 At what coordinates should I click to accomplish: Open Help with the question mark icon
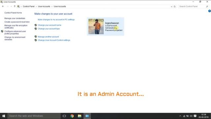point(210,11)
